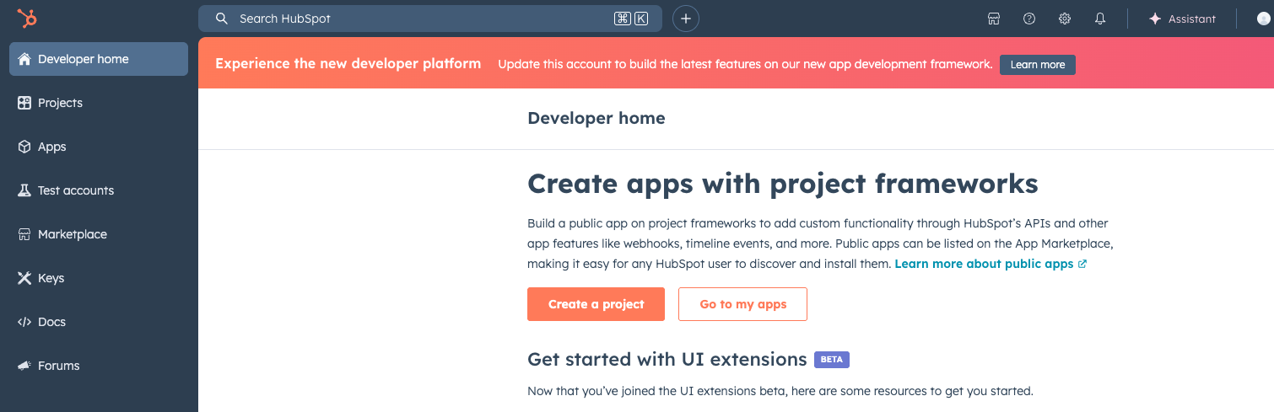Viewport: 1274px width, 412px height.
Task: Select Developer home in sidebar
Action: (x=99, y=59)
